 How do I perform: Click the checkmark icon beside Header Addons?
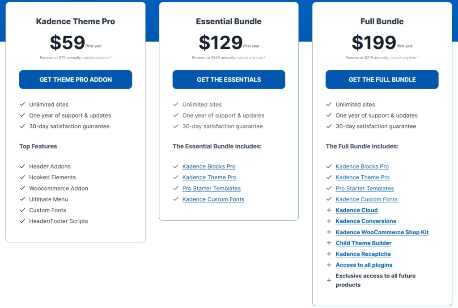pos(22,166)
